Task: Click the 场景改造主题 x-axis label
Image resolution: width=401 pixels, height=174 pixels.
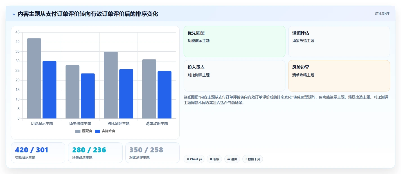Action: (x=80, y=123)
